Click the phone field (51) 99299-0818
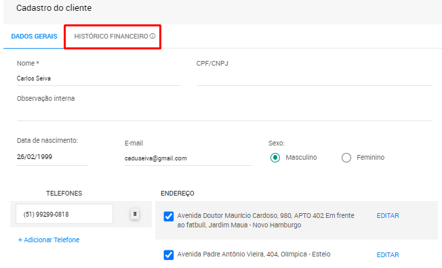 (x=64, y=214)
